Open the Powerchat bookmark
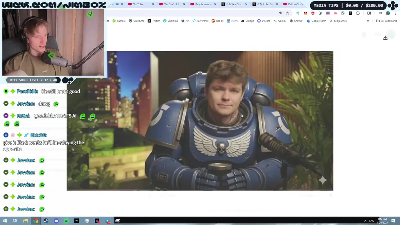 [x=200, y=21]
